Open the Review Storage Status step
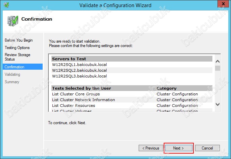 18,57
